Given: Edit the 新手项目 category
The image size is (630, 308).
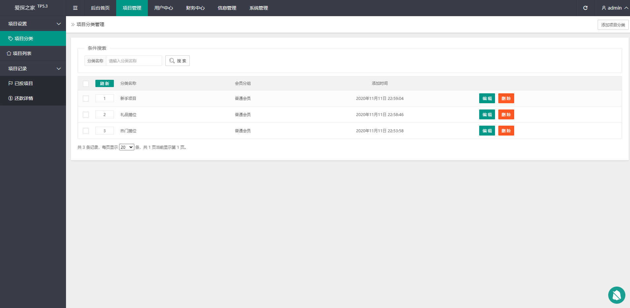Looking at the screenshot, I should coord(487,99).
